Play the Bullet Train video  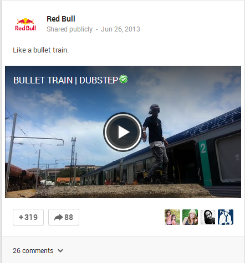coord(122,132)
